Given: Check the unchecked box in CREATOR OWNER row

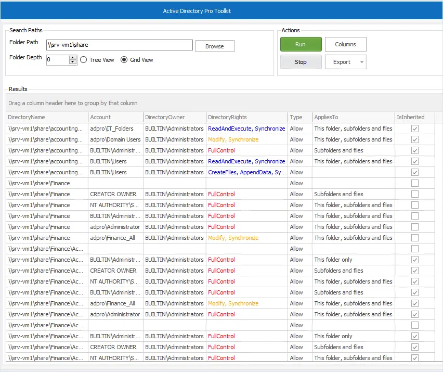Looking at the screenshot, I should click(415, 194).
